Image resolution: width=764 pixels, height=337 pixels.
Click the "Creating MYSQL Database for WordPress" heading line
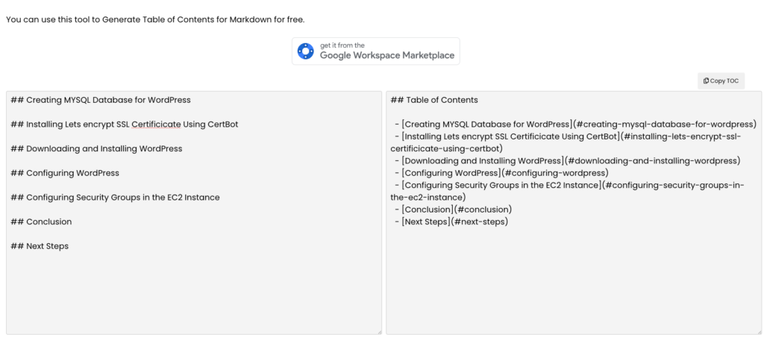coord(101,100)
